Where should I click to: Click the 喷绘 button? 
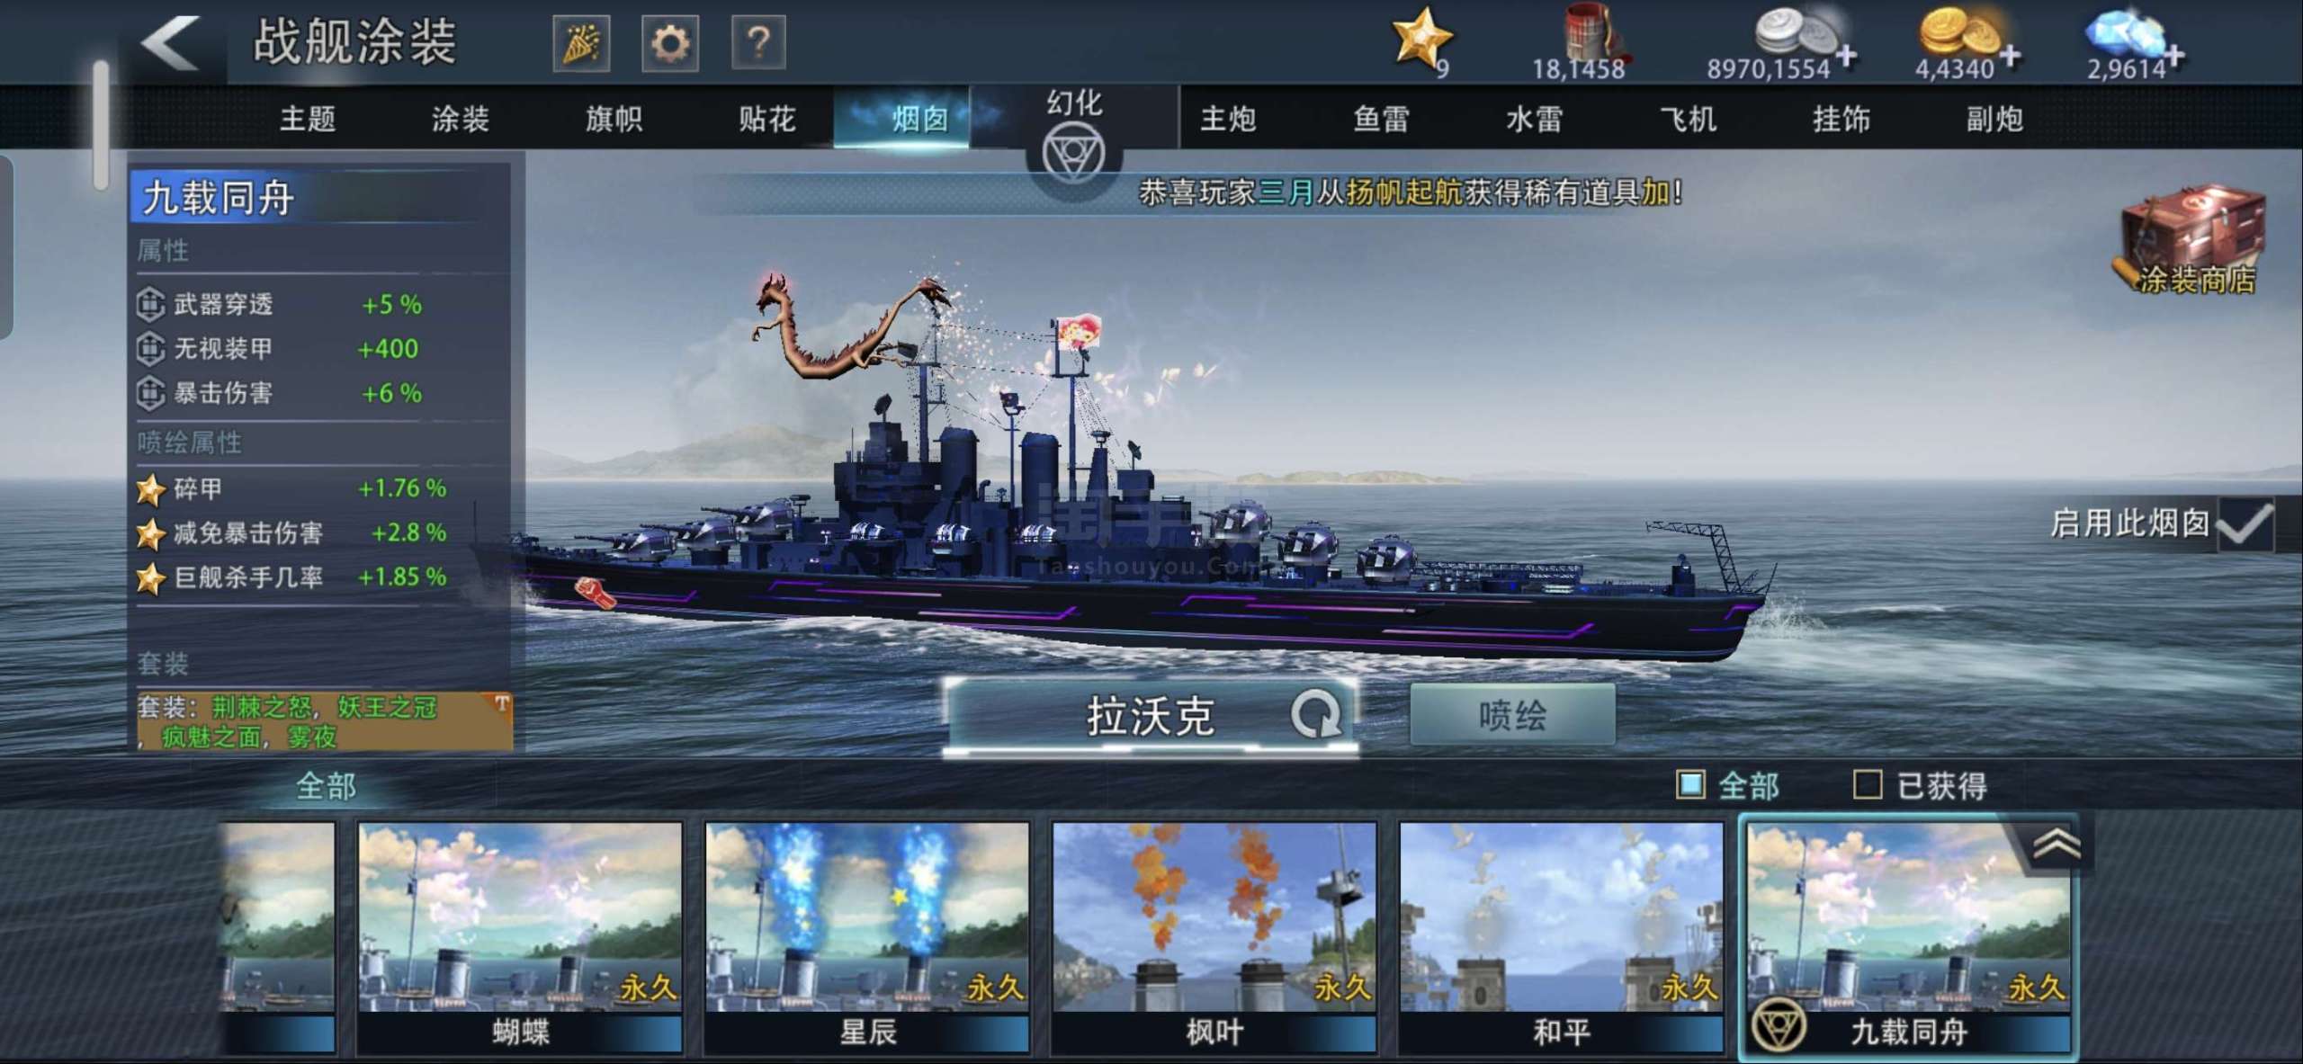(x=1512, y=715)
